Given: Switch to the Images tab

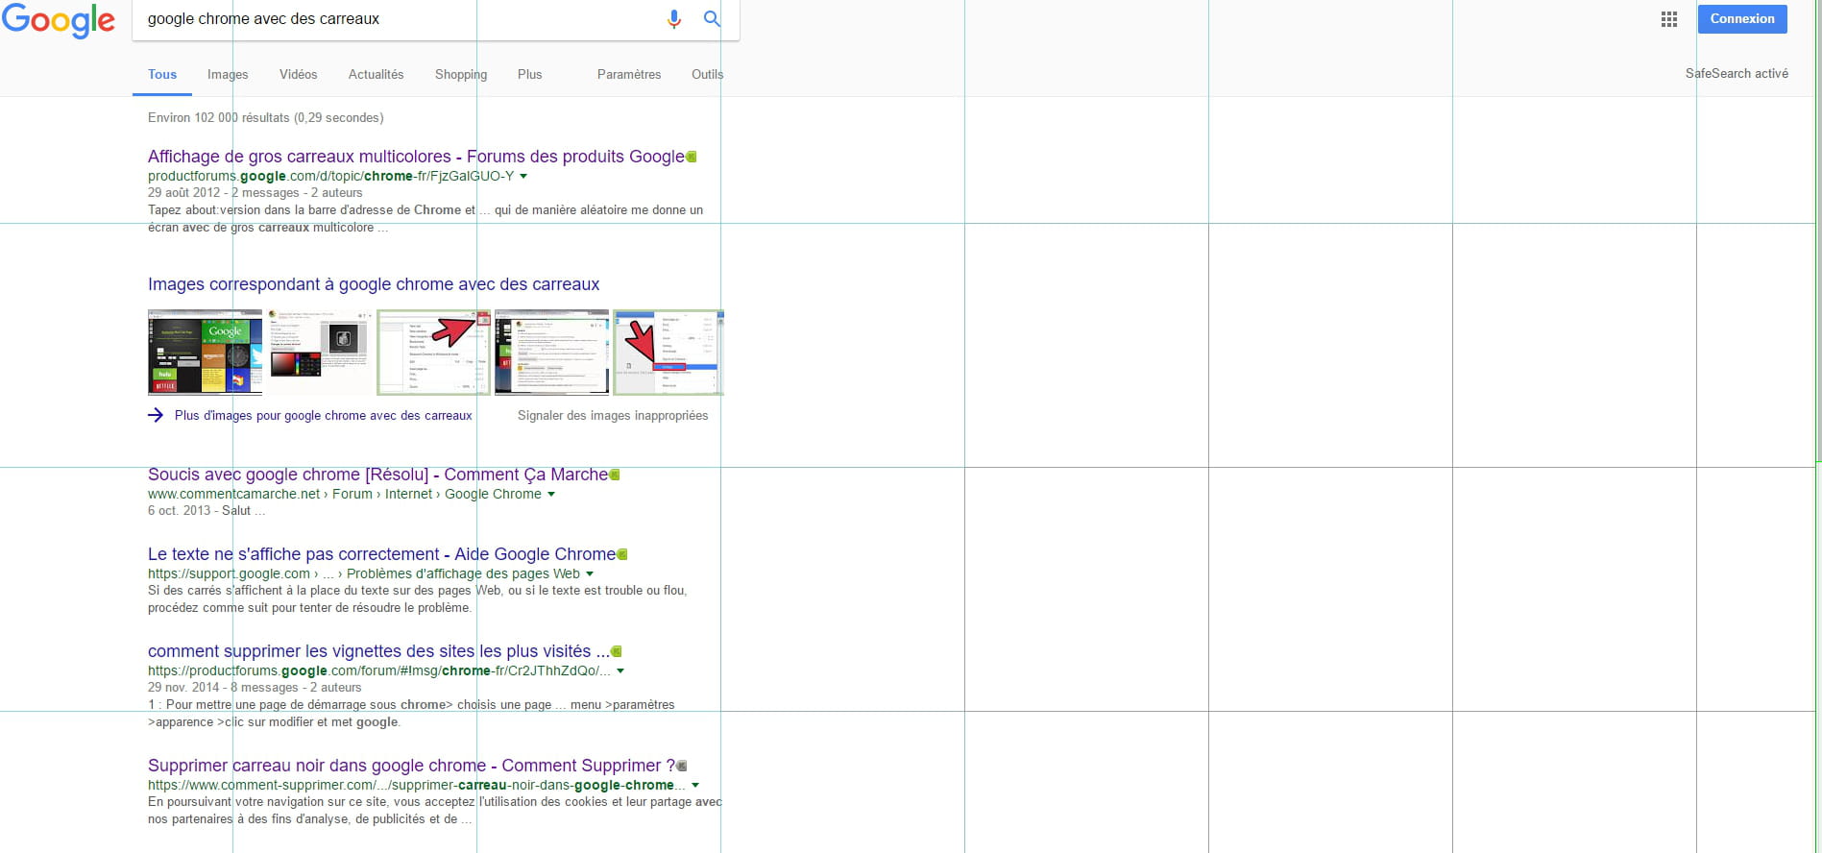Looking at the screenshot, I should [x=228, y=74].
